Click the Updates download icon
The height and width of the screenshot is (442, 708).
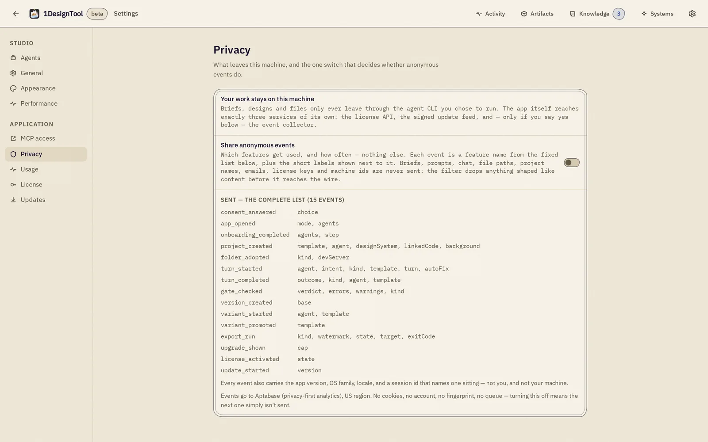[x=13, y=200]
